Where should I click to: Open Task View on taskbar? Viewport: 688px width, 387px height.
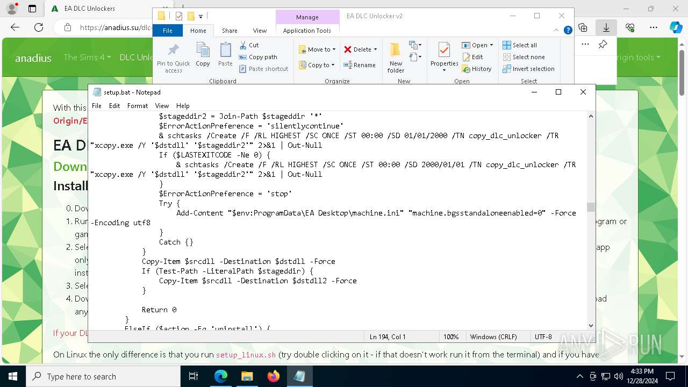(194, 376)
